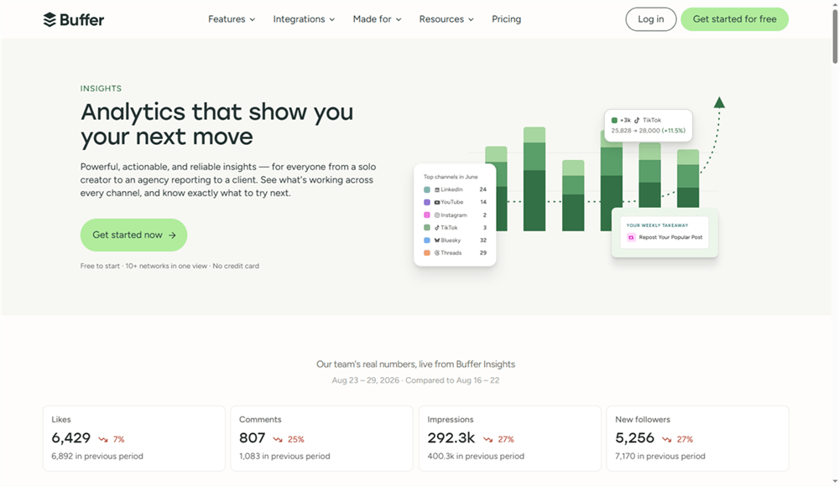Viewport: 839px width, 486px height.
Task: Click the Threads icon in top channels
Action: (437, 253)
